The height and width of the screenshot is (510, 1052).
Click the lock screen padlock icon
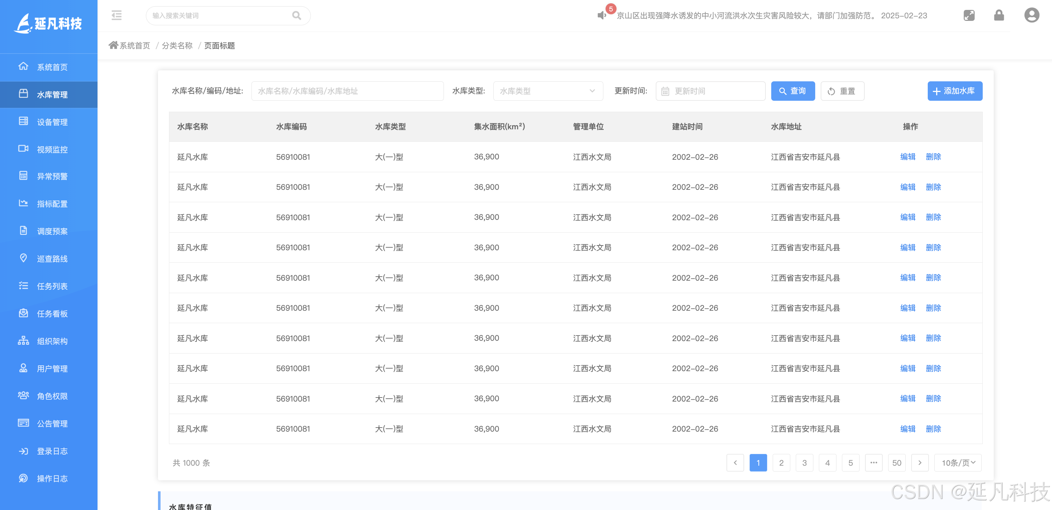pos(999,15)
